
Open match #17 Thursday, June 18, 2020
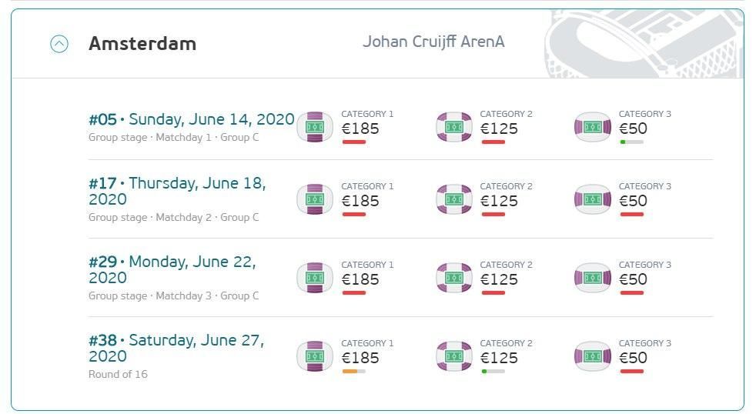click(x=177, y=191)
